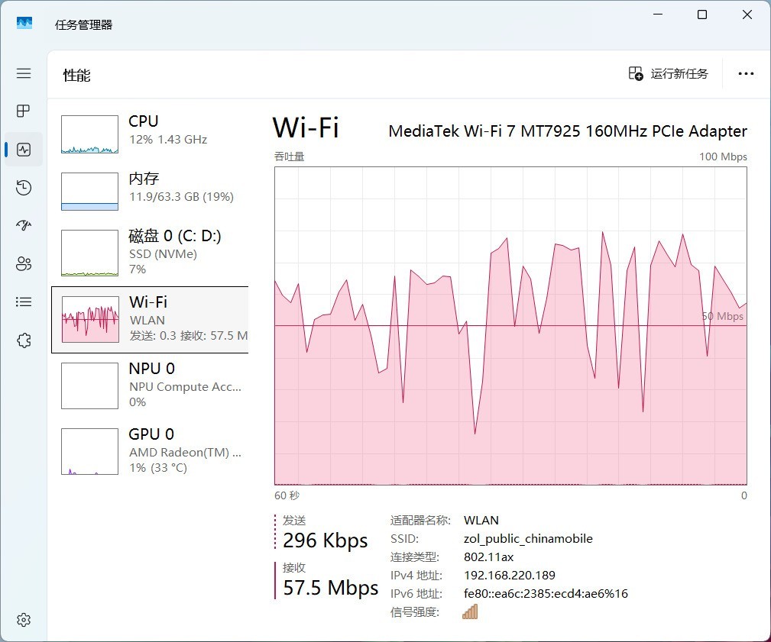Open the Services view in the sidebar

(x=23, y=340)
